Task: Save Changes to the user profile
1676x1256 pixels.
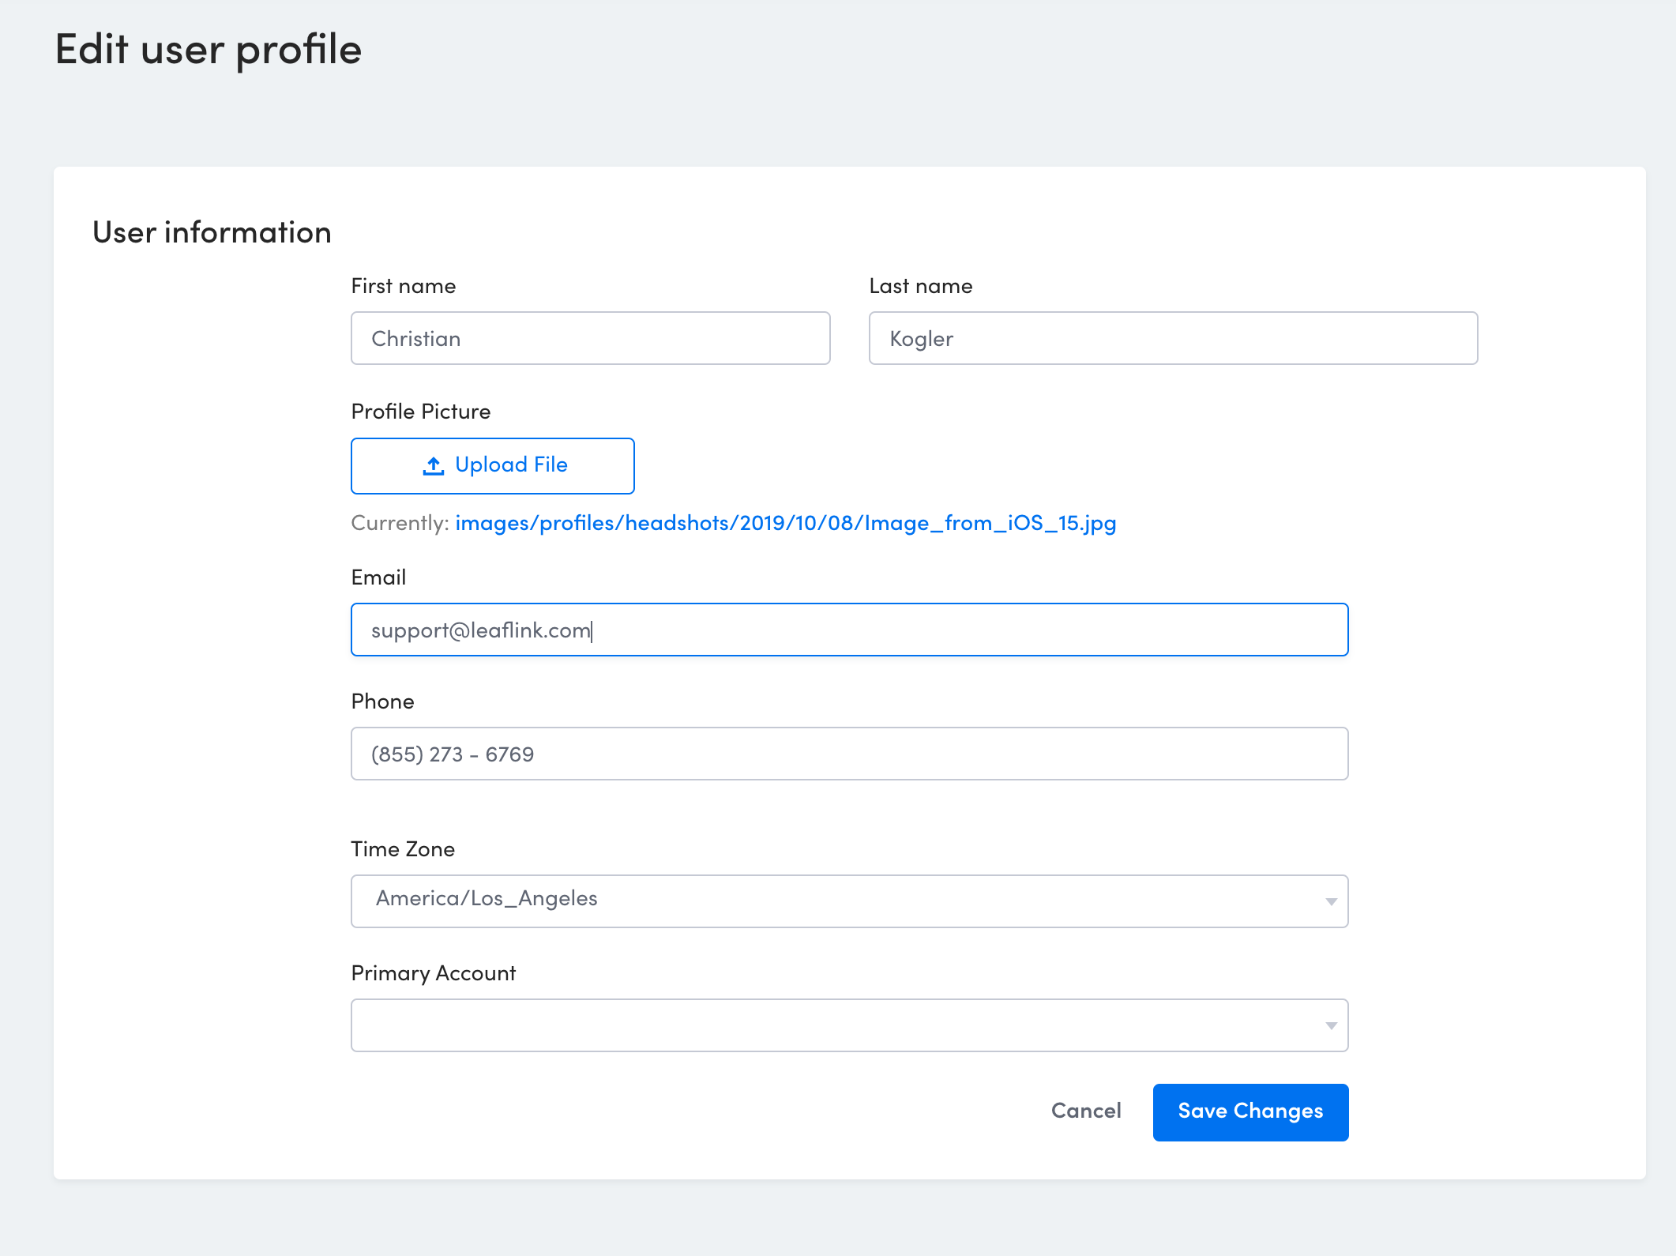Action: pyautogui.click(x=1250, y=1112)
